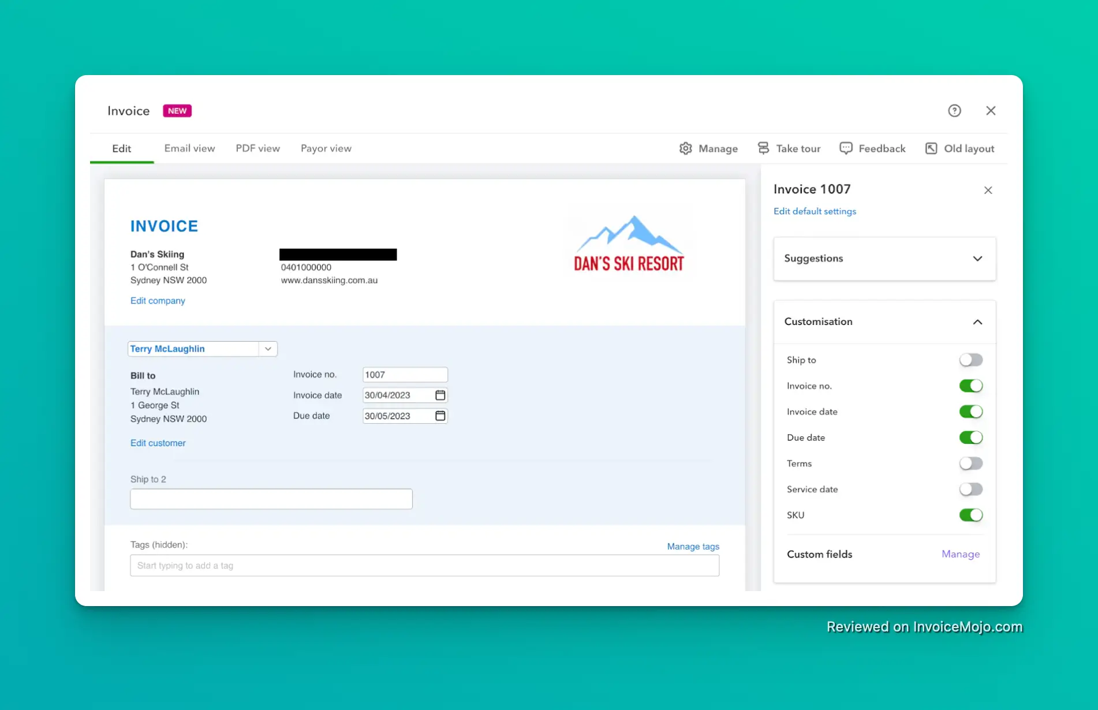Open the Terry McLaughlin customer dropdown
The width and height of the screenshot is (1098, 710).
267,349
